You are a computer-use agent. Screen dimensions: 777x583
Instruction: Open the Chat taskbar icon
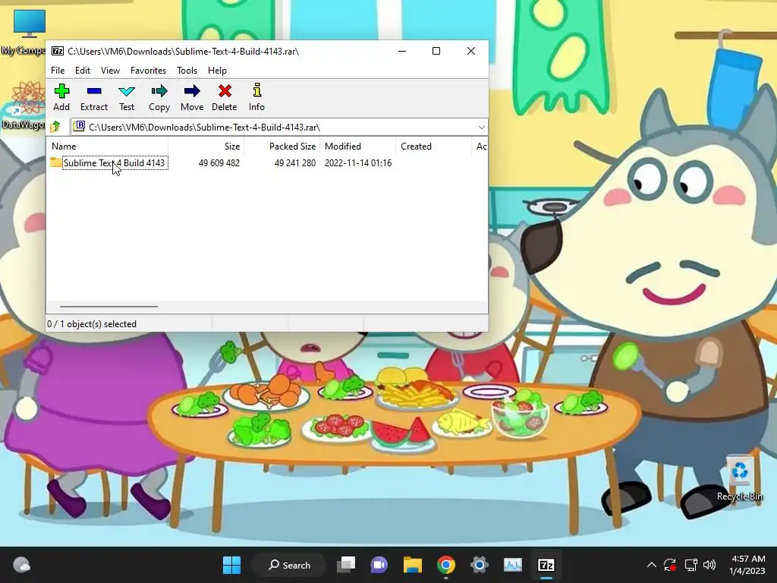tap(379, 565)
